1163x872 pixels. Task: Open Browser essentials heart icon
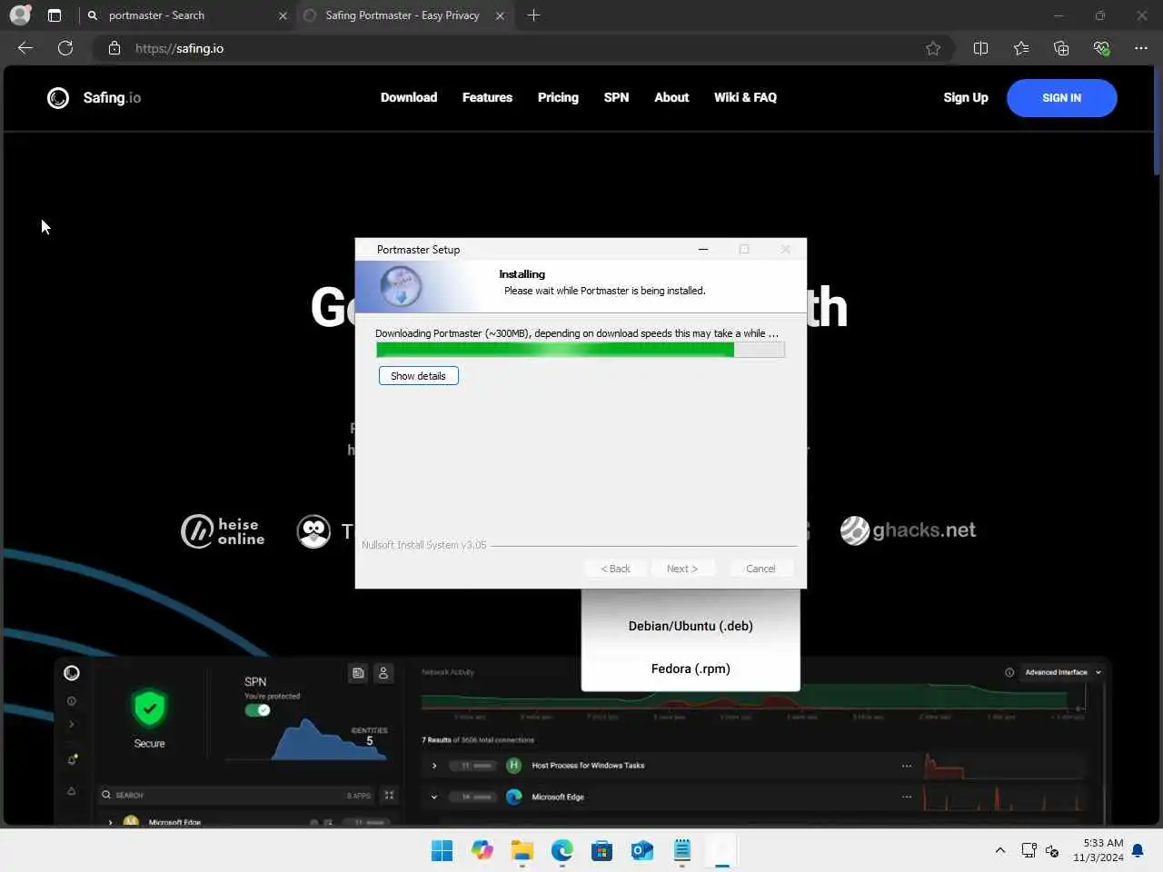click(1101, 48)
